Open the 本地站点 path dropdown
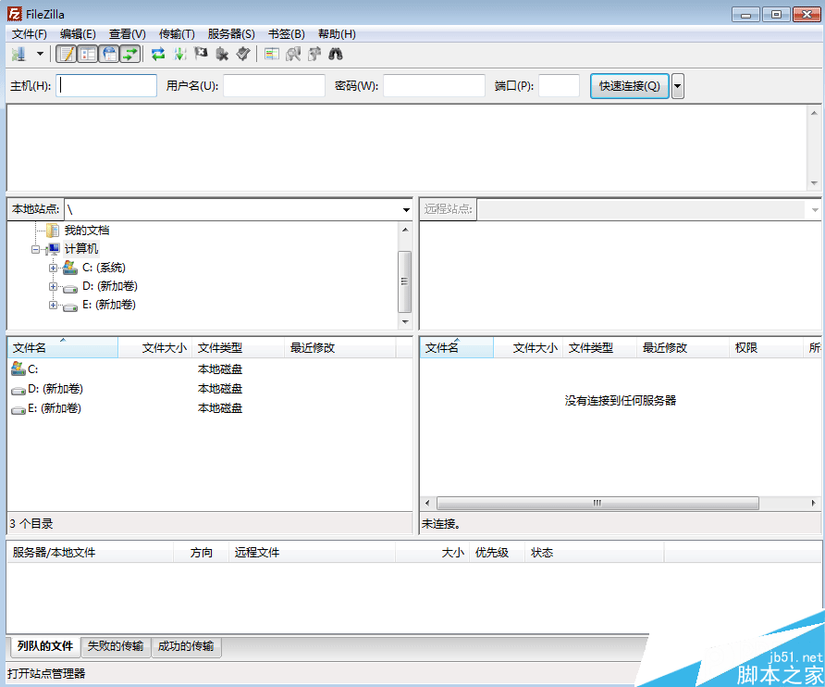Image resolution: width=825 pixels, height=687 pixels. [x=406, y=209]
